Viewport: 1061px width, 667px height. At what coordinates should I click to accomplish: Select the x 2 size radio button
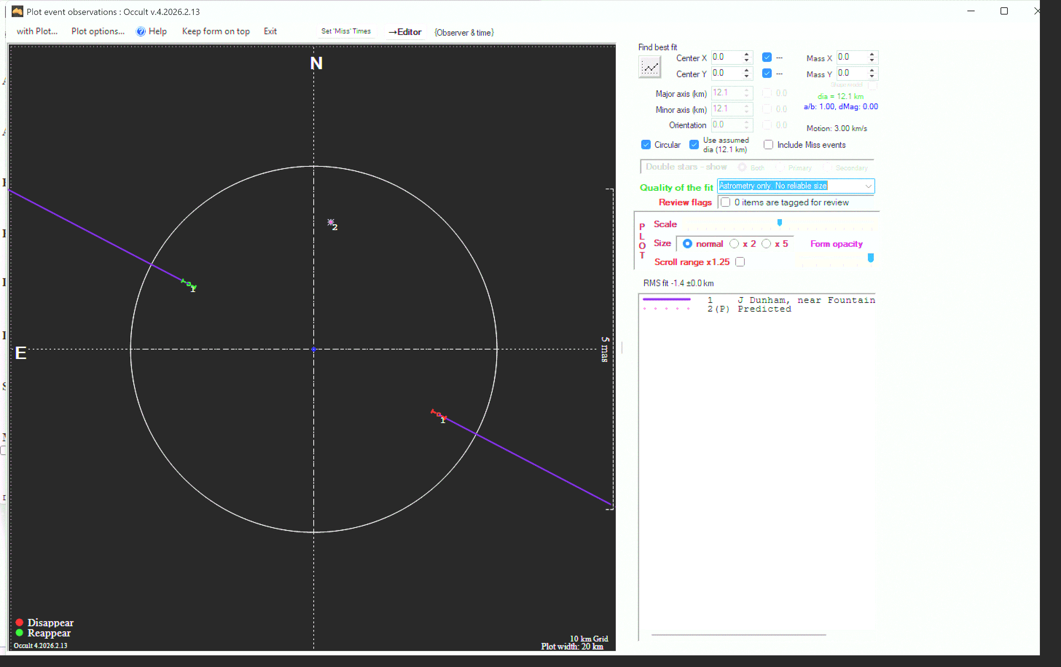tap(734, 244)
